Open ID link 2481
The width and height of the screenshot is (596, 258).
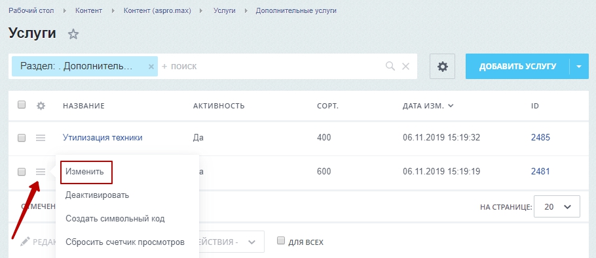coord(540,172)
